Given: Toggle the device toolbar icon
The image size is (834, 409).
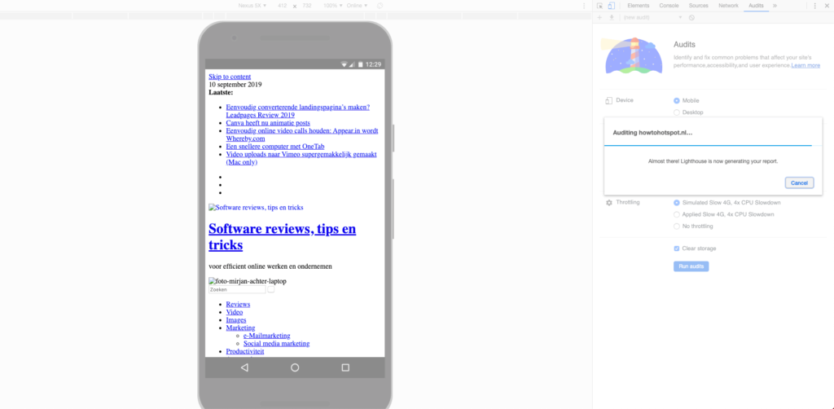Looking at the screenshot, I should [611, 6].
